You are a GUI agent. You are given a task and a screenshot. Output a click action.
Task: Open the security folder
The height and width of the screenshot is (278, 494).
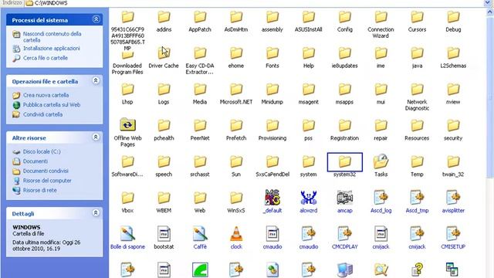[453, 126]
